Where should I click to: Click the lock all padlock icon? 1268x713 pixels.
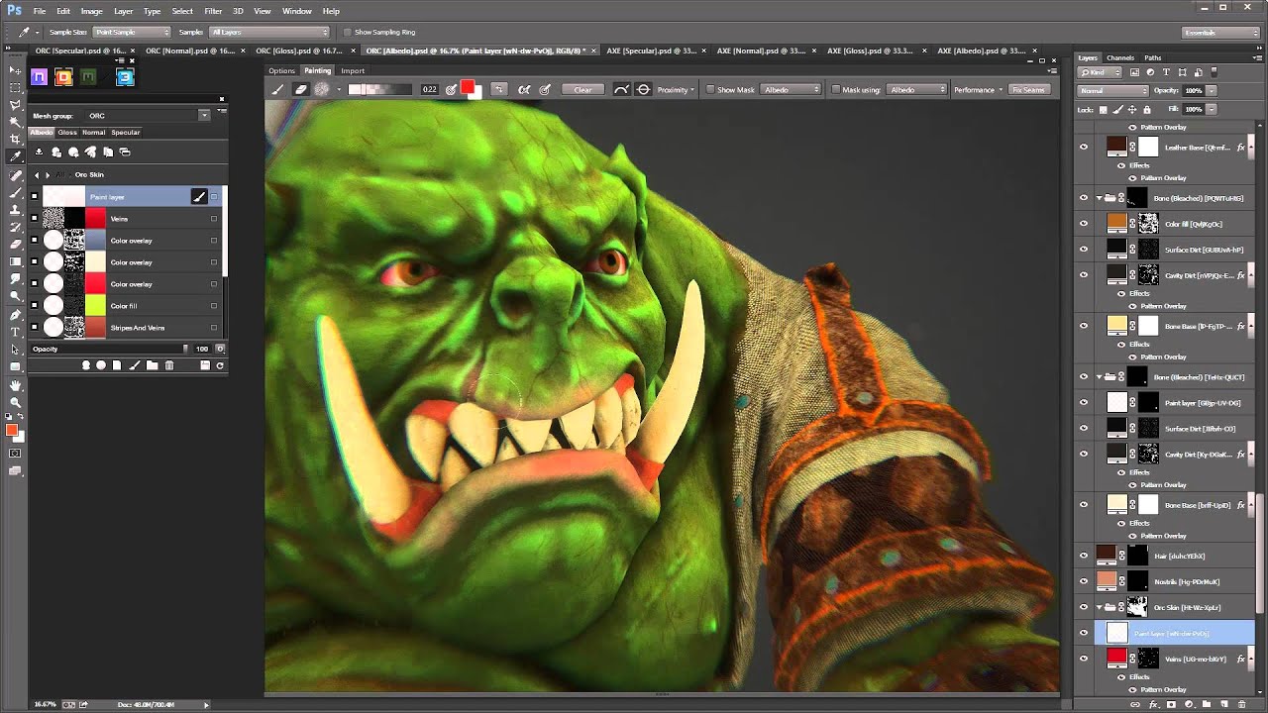1146,109
